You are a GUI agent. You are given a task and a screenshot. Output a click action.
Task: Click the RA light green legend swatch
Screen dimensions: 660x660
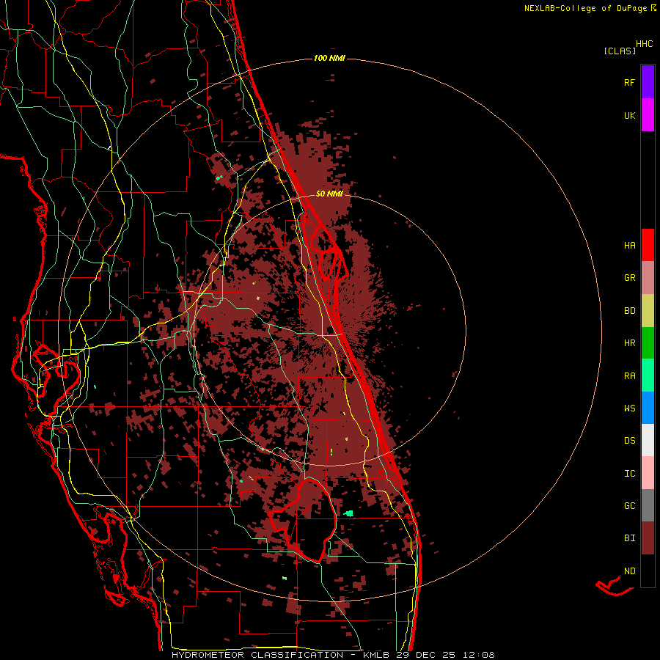coord(648,375)
